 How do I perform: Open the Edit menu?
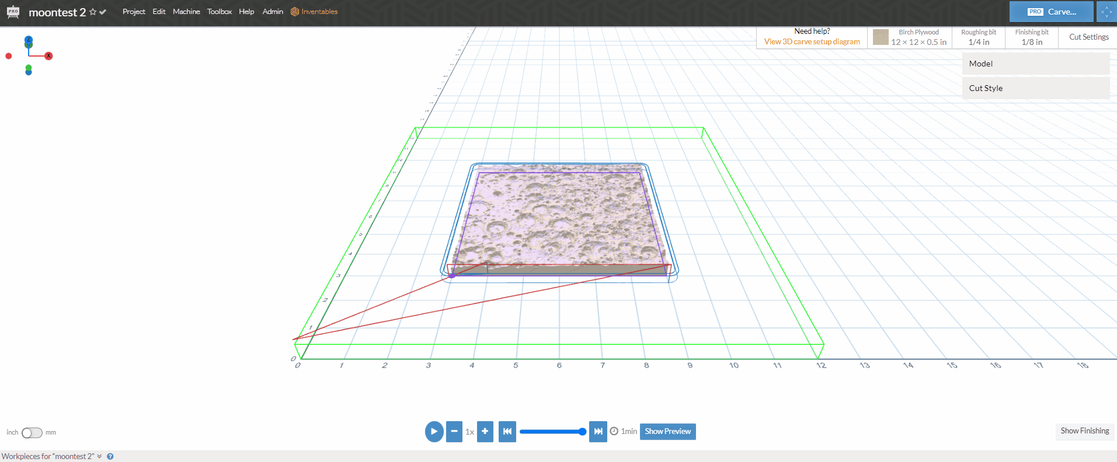tap(159, 12)
